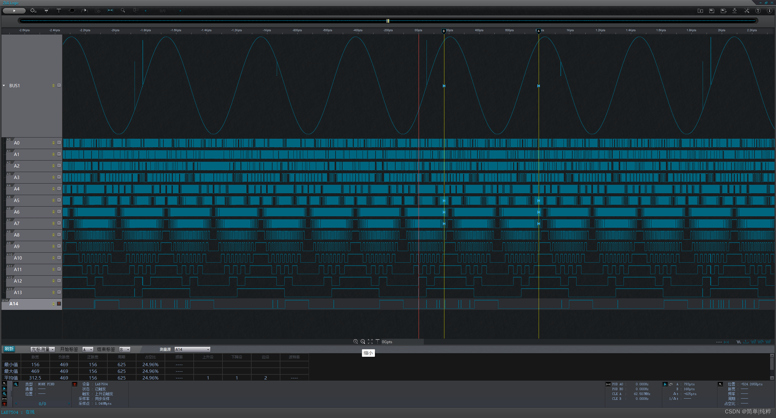Activate the cursor measurement arrows tool
The image size is (776, 418).
click(110, 11)
